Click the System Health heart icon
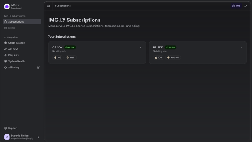Screen dimensions: 252x142 click(6, 61)
